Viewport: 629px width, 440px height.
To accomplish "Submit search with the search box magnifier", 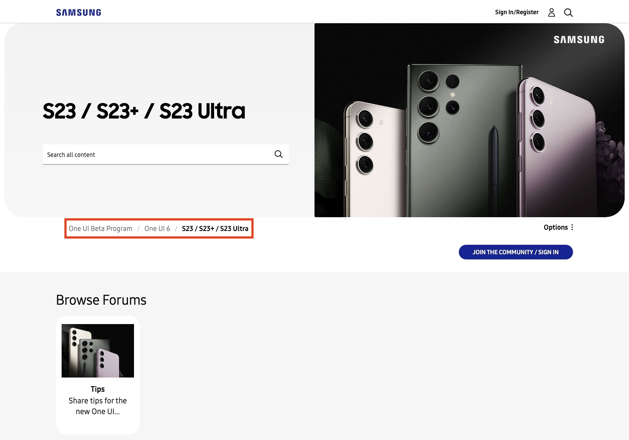I will (x=278, y=154).
